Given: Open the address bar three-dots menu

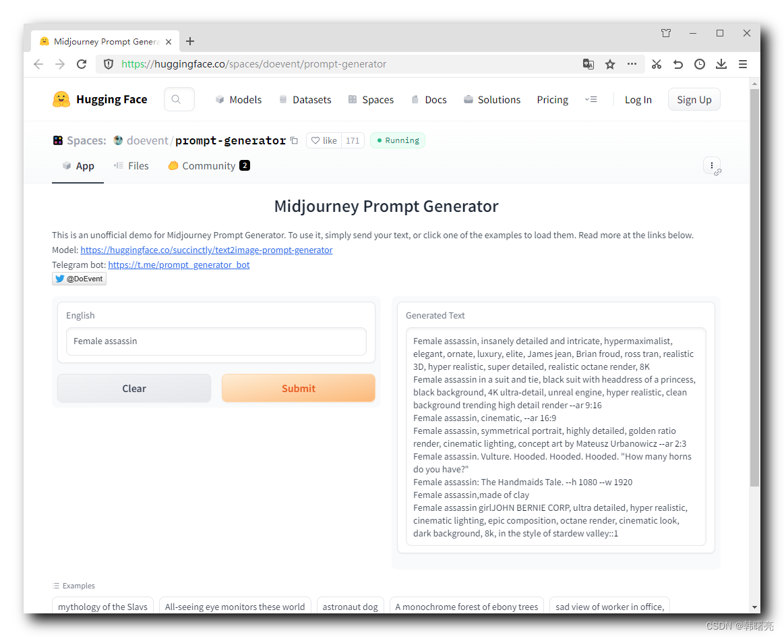Looking at the screenshot, I should click(x=632, y=64).
